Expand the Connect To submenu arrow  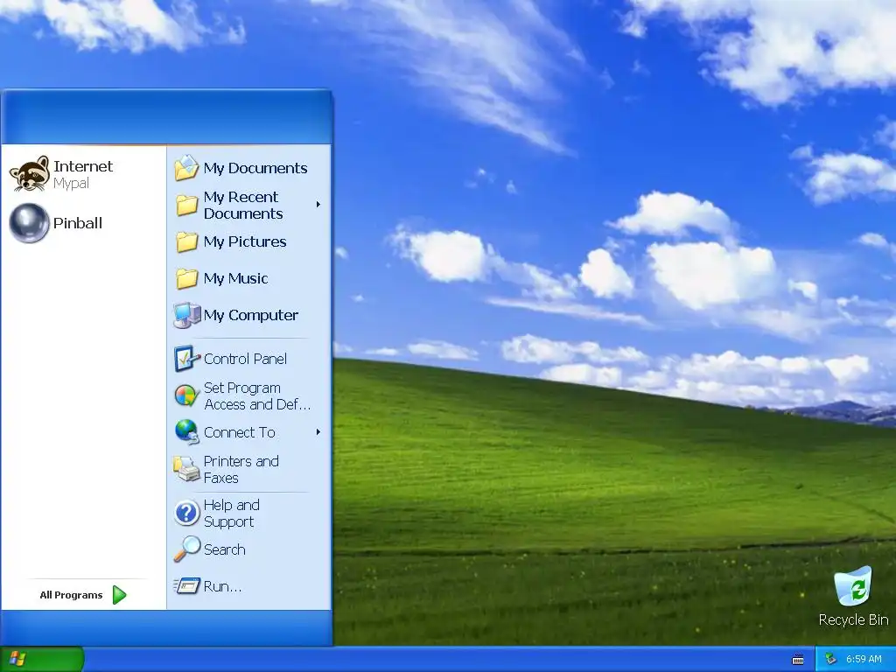[x=318, y=432]
